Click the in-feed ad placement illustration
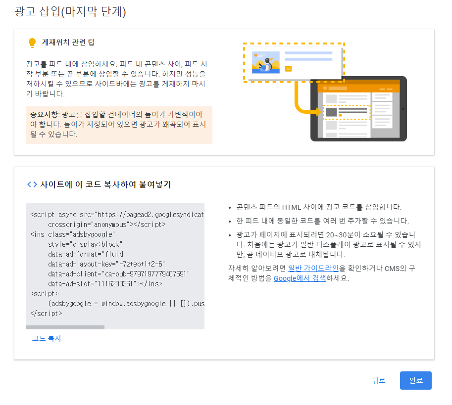The image size is (452, 405). (325, 92)
